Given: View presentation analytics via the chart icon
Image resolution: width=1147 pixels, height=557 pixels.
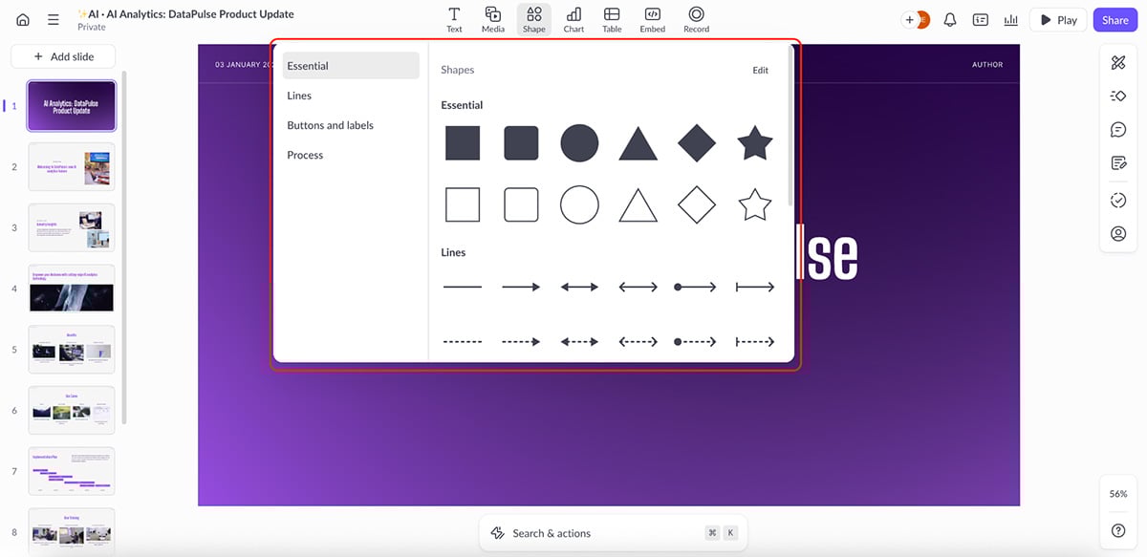Looking at the screenshot, I should click(x=1010, y=18).
